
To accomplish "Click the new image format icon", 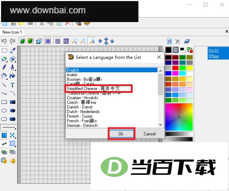I will [169, 41].
